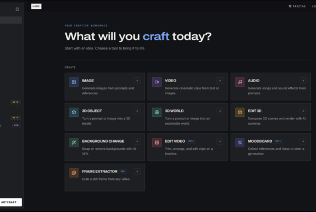Open Audio via its arrow button
The image size is (316, 212).
tap(303, 80)
